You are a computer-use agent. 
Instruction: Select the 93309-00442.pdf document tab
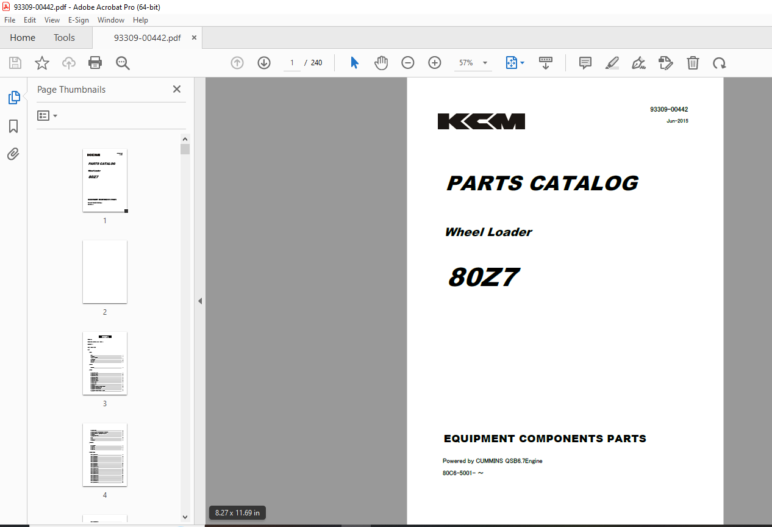pyautogui.click(x=147, y=38)
